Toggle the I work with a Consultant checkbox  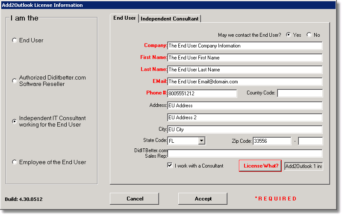click(x=170, y=165)
